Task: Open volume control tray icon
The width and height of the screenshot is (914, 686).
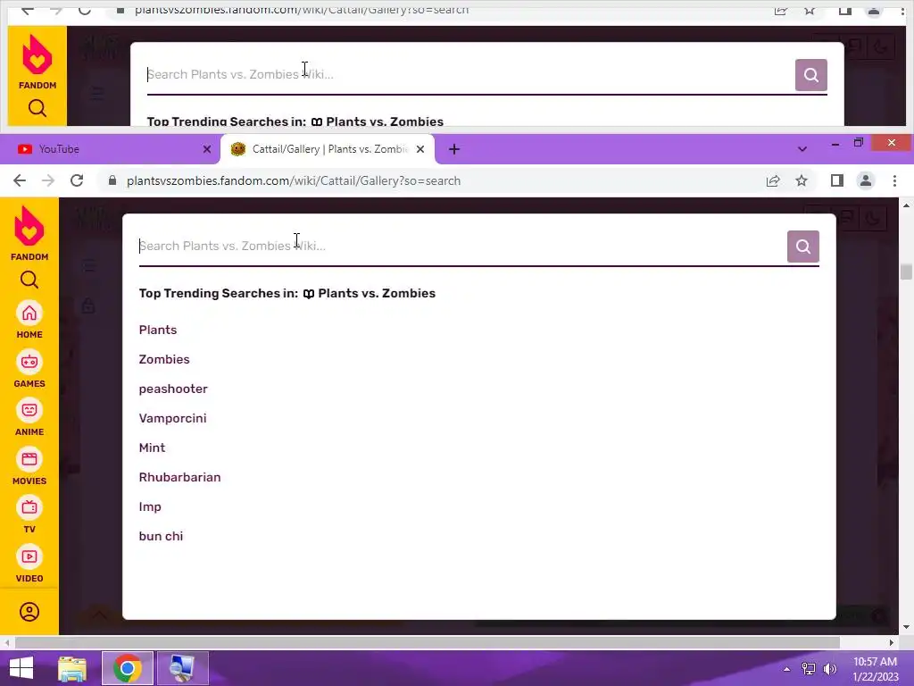Action: (829, 669)
